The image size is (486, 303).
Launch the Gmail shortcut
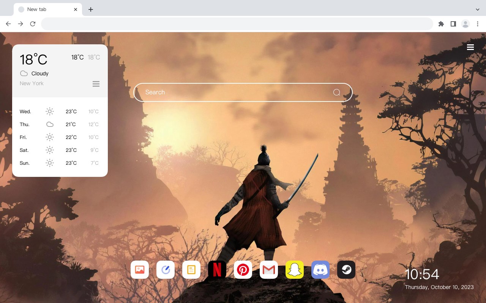pos(269,270)
